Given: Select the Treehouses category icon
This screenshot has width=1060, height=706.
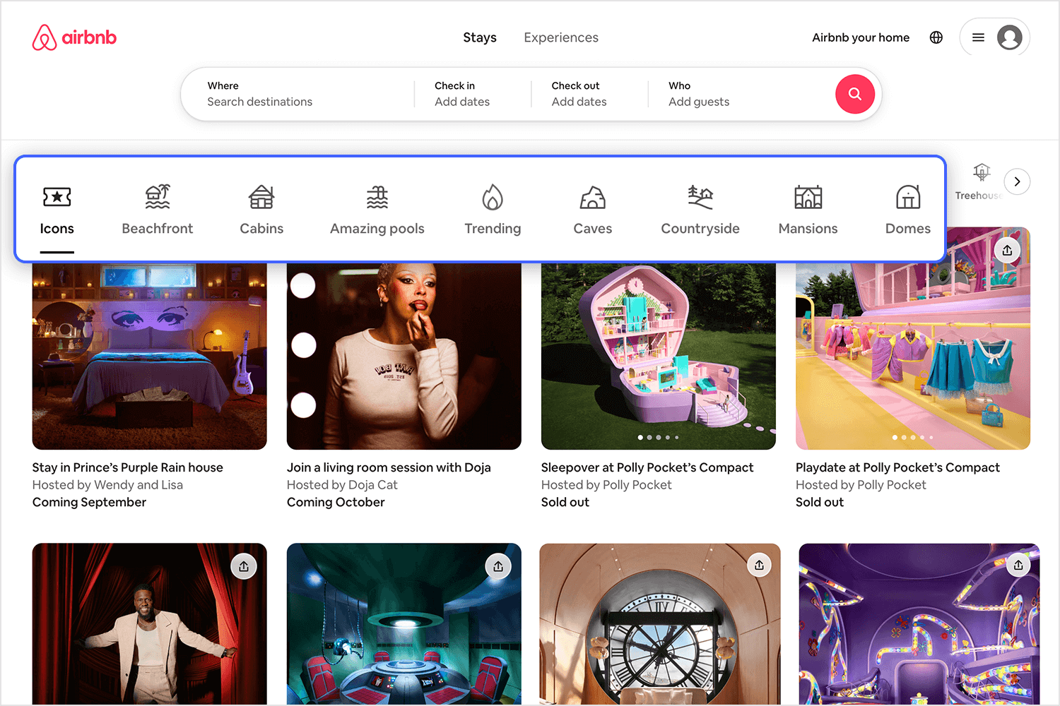Looking at the screenshot, I should tap(982, 172).
